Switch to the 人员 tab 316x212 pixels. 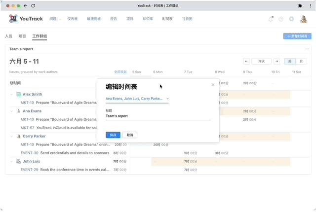pyautogui.click(x=8, y=36)
